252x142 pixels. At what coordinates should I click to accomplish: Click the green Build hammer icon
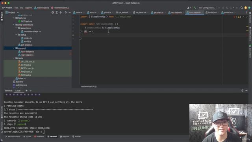point(195,8)
